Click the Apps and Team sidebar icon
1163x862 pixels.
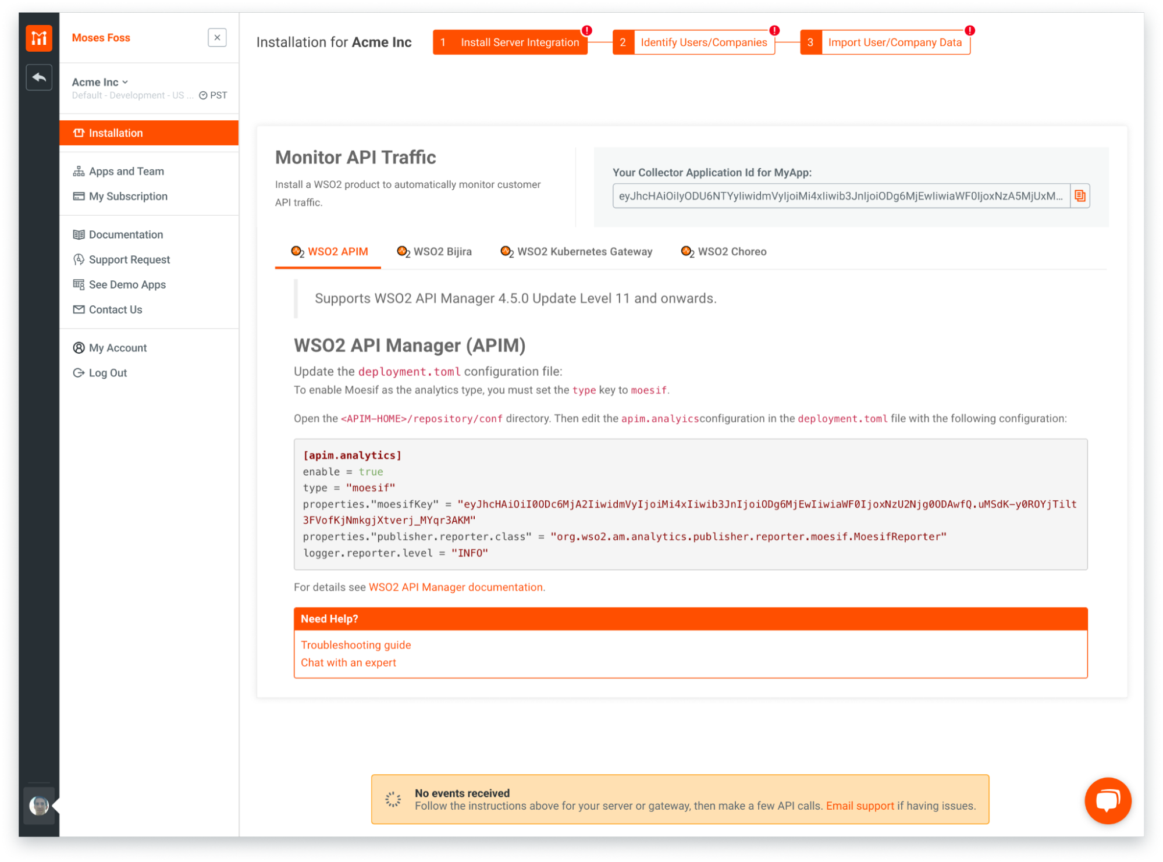[79, 170]
